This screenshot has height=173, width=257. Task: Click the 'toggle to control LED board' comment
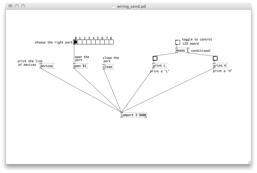pos(197,41)
